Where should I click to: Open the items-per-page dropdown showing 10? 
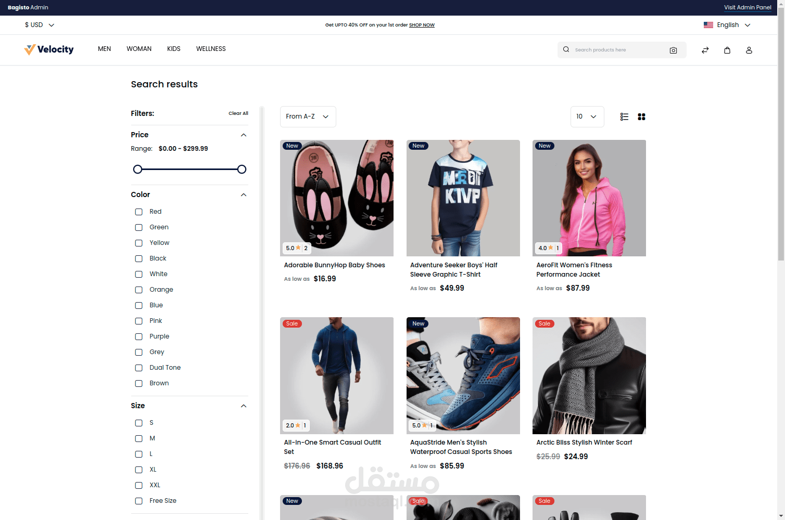tap(587, 116)
